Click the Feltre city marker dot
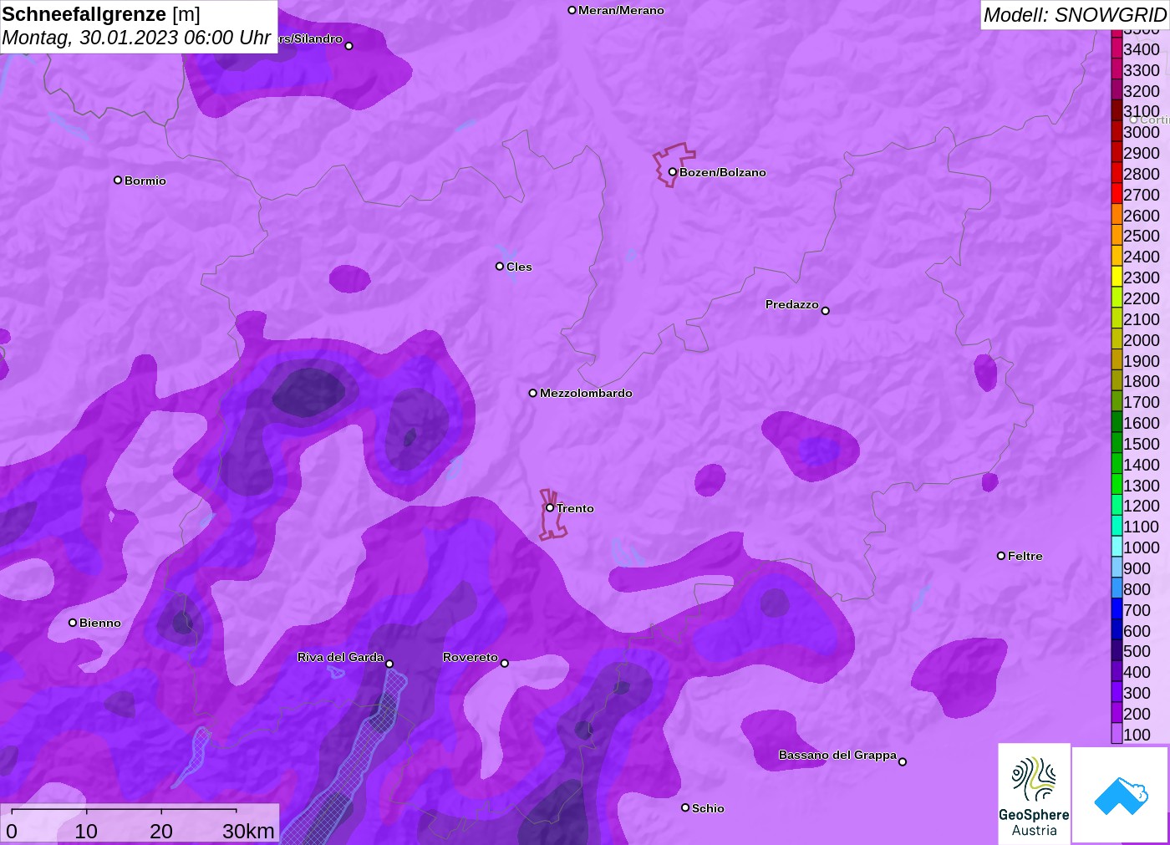This screenshot has width=1170, height=845. [1001, 556]
